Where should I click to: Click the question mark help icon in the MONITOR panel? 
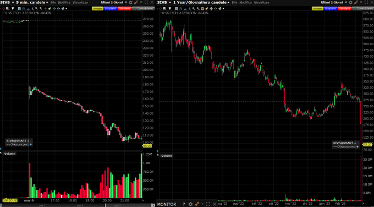point(184,204)
